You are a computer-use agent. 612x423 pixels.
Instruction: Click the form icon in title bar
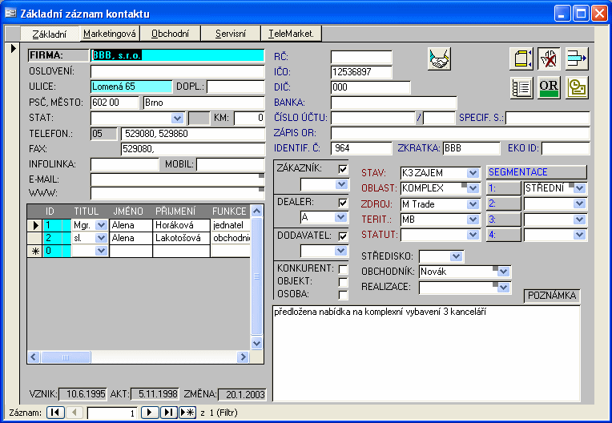pos(10,14)
